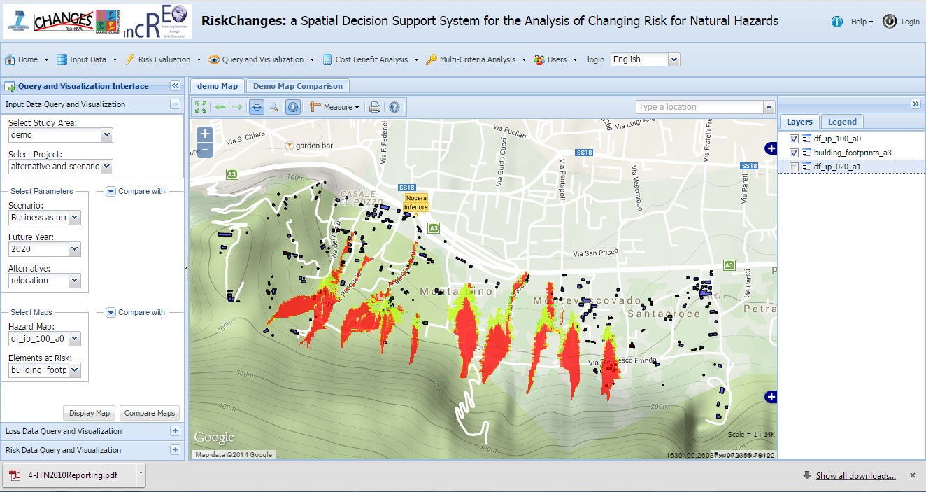Open the Cost Benefit Analysis menu
This screenshot has height=492, width=926.
point(371,59)
